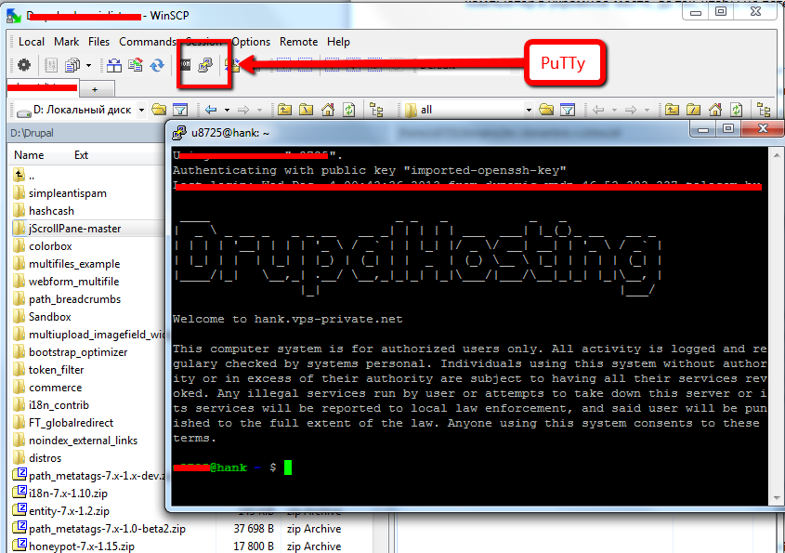Click the queue list toolbar icon
Viewport: 785px width, 553px height.
50,65
